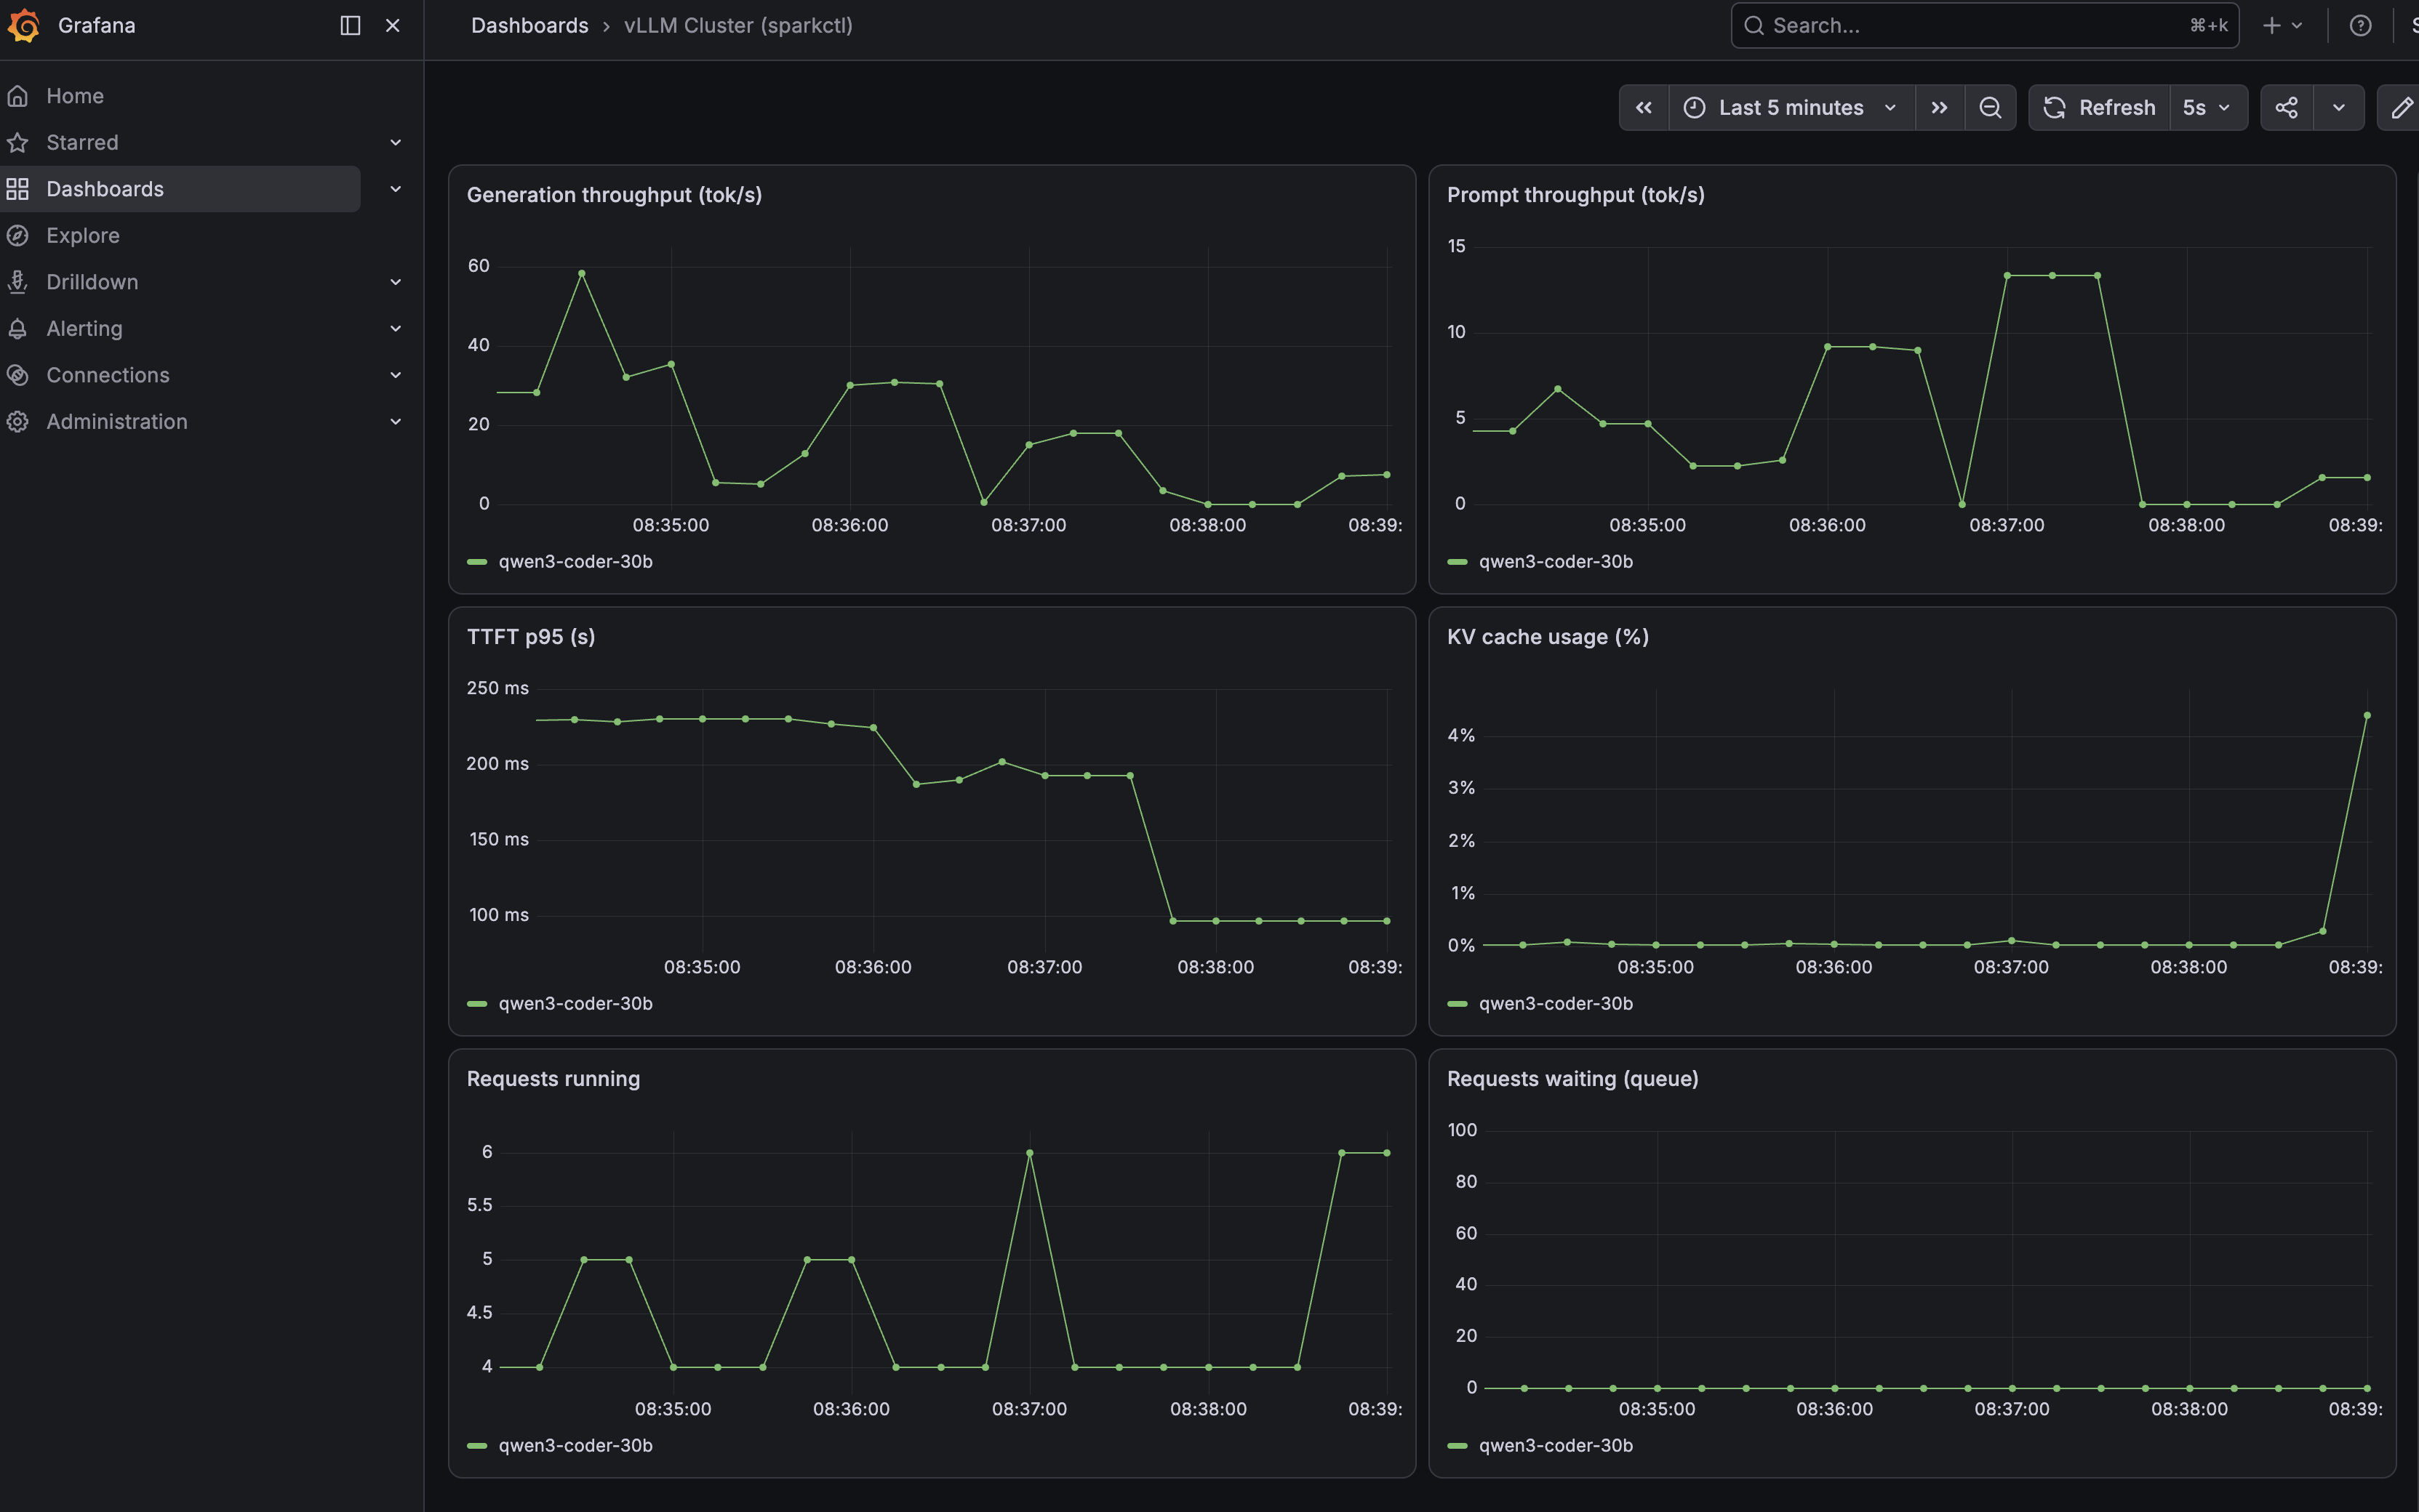
Task: Click the Grafana logo icon
Action: tap(23, 26)
